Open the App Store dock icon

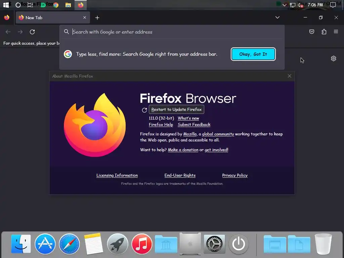[45, 244]
